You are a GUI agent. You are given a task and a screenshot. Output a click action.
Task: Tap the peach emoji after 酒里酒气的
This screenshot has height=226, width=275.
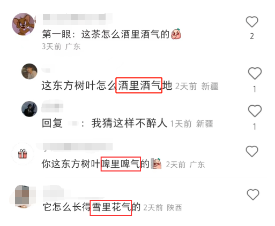[x=176, y=34]
